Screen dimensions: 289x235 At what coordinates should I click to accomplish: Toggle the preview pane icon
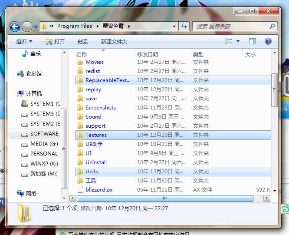(x=252, y=41)
